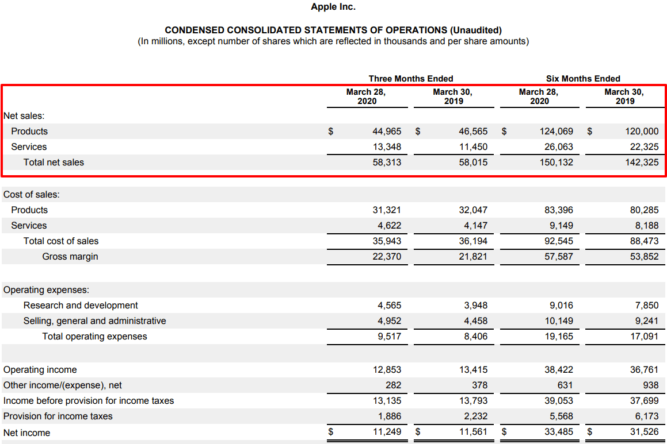
Task: Select tax provision value 6,173
Action: click(x=647, y=416)
